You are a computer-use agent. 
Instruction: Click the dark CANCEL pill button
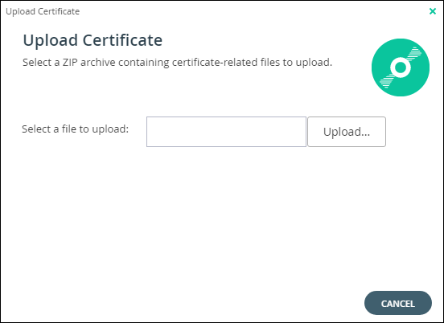(398, 303)
